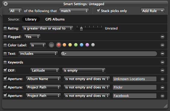Open the EXIF Latitude field dropdown

click(x=45, y=70)
